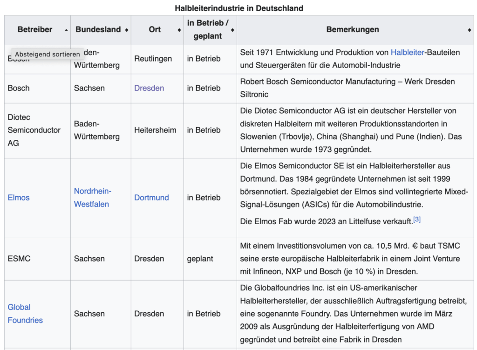Viewport: 477px width, 350px height.
Task: Click the ESMC operator cell
Action: 19,258
